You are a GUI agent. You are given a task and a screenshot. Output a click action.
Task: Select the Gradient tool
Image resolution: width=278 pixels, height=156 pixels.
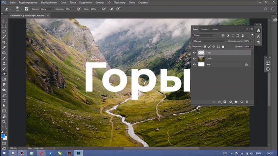pyautogui.click(x=4, y=79)
